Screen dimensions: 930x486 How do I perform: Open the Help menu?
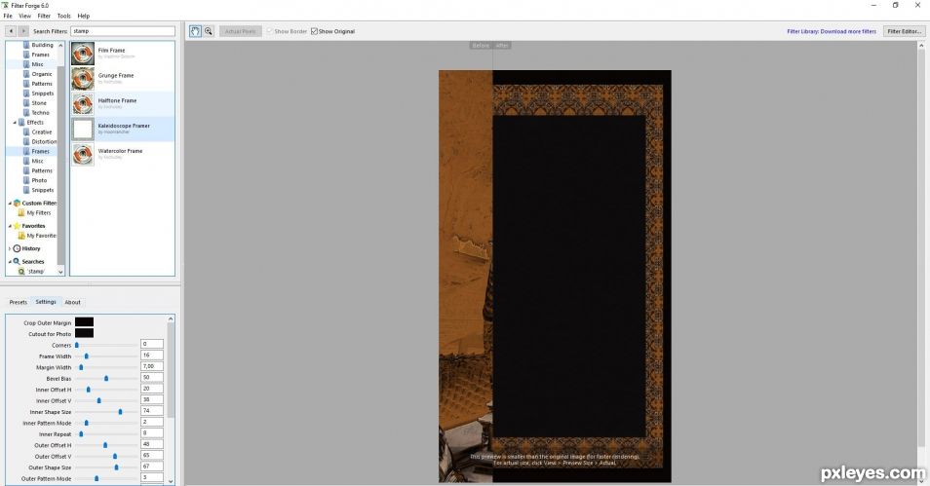coord(84,16)
